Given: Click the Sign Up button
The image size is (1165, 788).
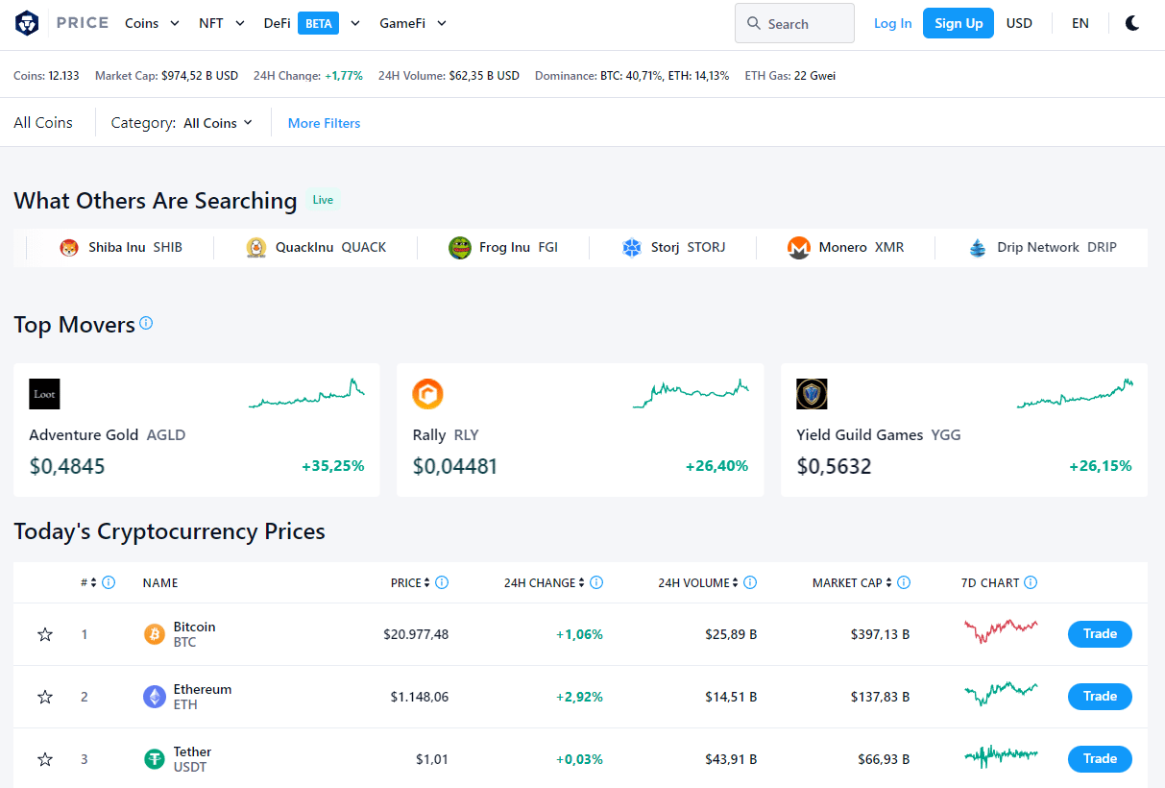Looking at the screenshot, I should tap(959, 23).
